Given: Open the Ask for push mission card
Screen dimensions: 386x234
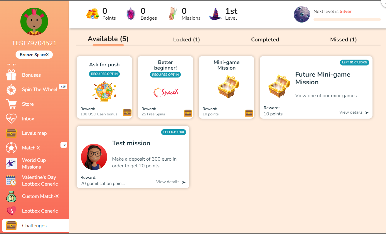Looking at the screenshot, I should tap(104, 87).
